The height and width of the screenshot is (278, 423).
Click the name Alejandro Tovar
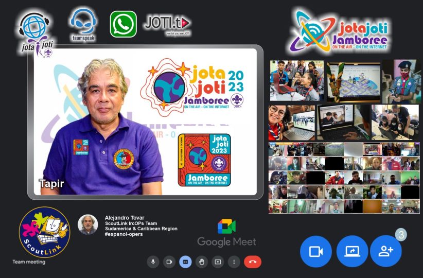click(125, 218)
